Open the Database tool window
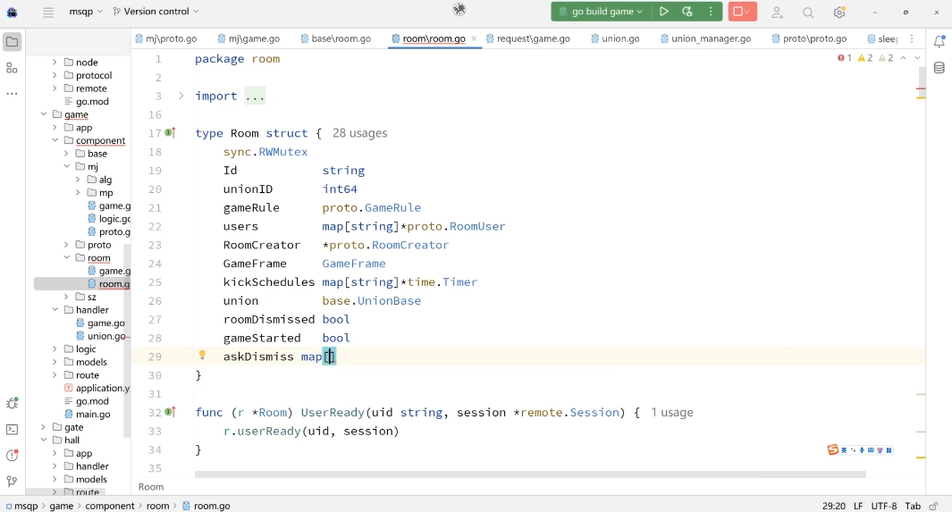This screenshot has width=952, height=512. pos(939,68)
